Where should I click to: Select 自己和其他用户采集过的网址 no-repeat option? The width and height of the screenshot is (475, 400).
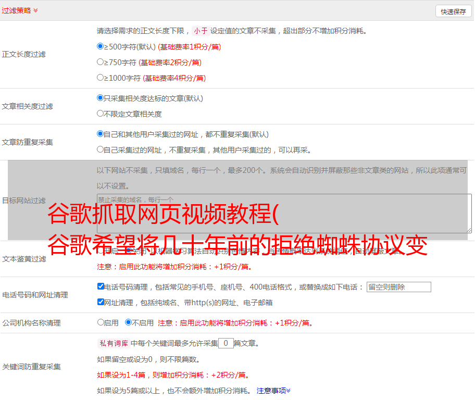click(x=100, y=134)
